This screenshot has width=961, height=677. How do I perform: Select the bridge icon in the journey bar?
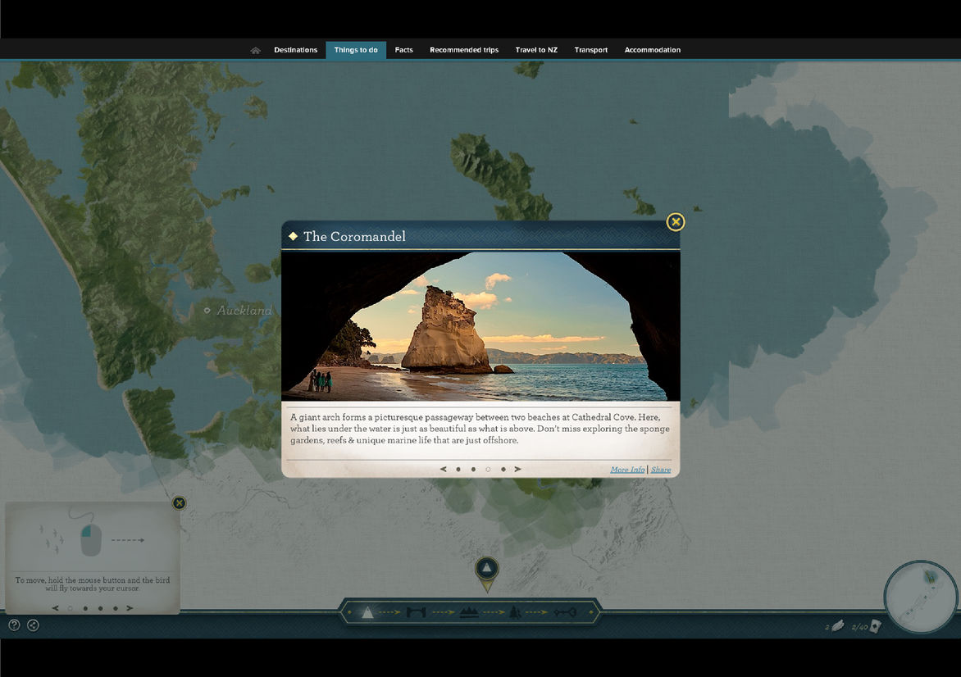coord(417,612)
